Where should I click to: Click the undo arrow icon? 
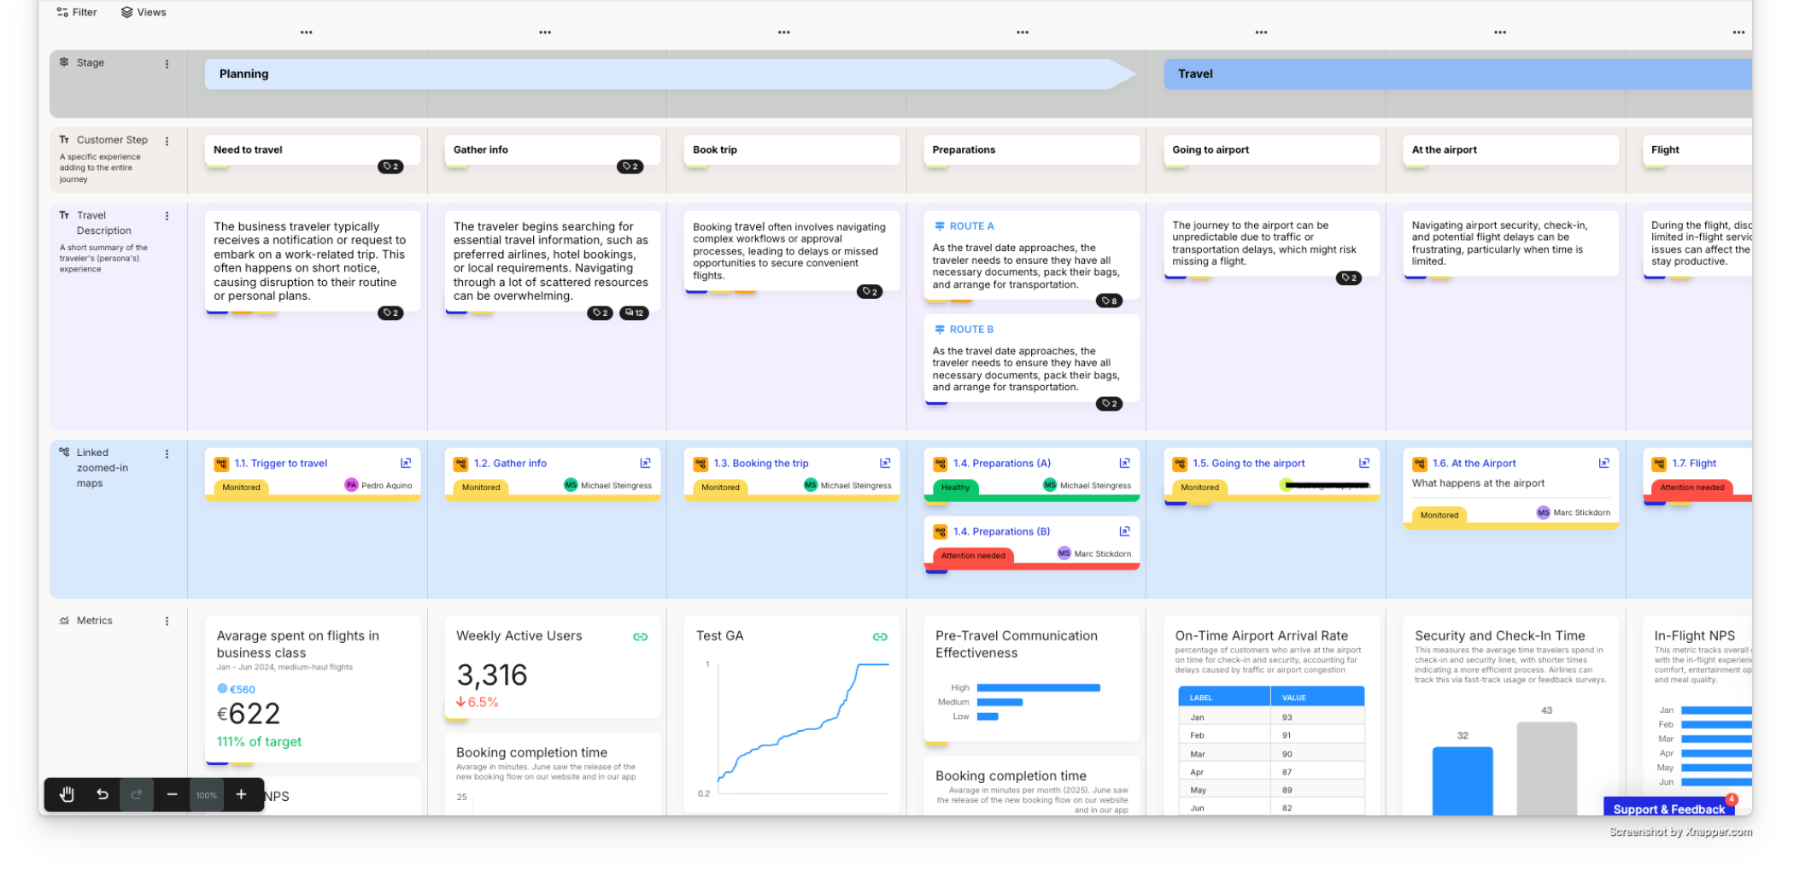[x=103, y=794]
